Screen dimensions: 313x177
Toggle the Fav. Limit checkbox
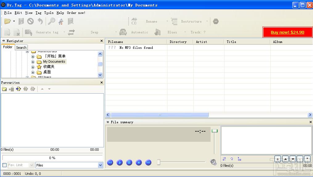[4, 165]
